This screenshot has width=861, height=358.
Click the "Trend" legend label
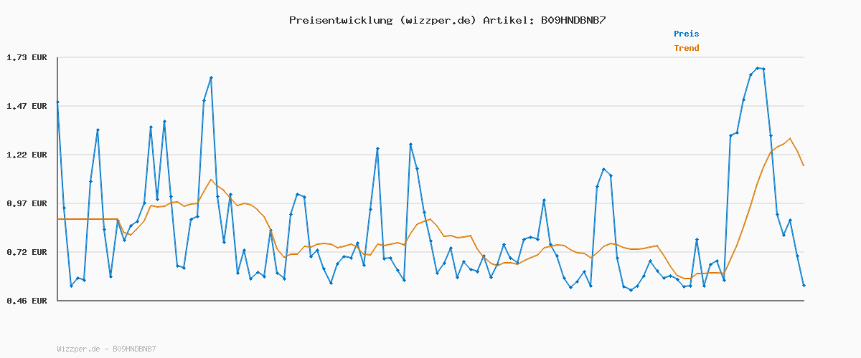point(686,49)
